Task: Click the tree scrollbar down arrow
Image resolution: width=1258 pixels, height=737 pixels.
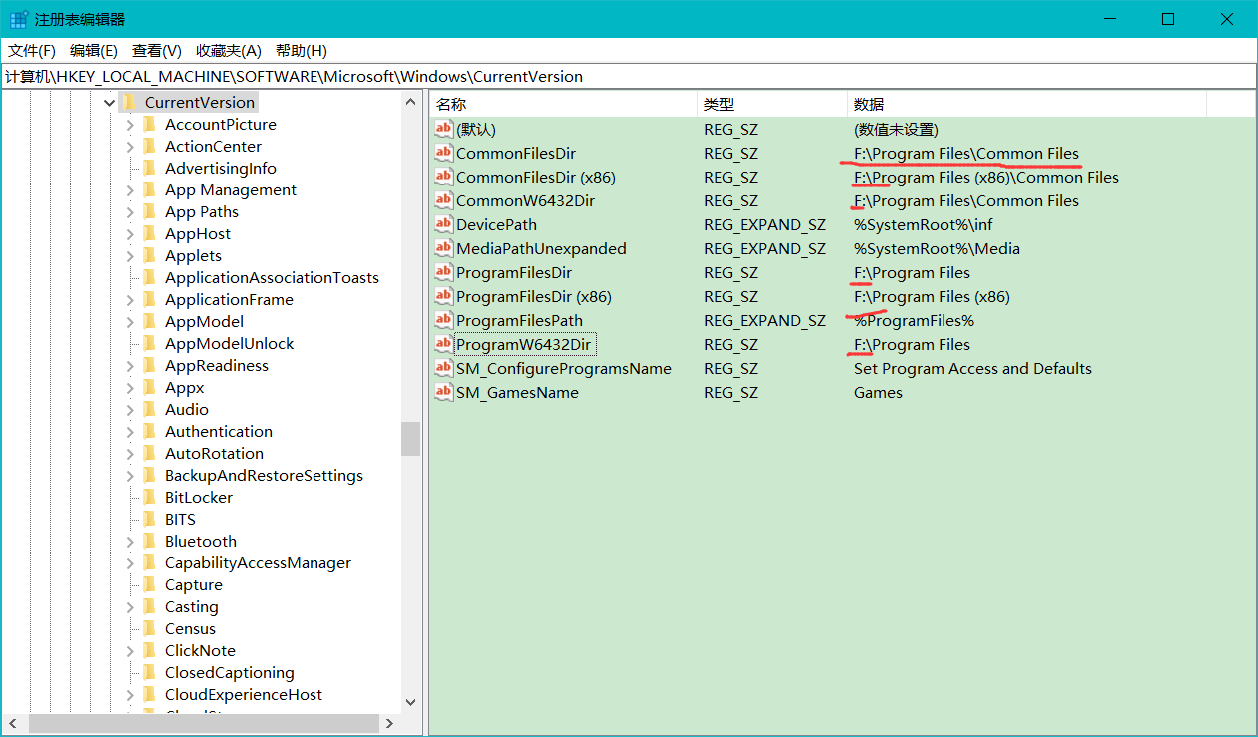Action: coord(410,702)
